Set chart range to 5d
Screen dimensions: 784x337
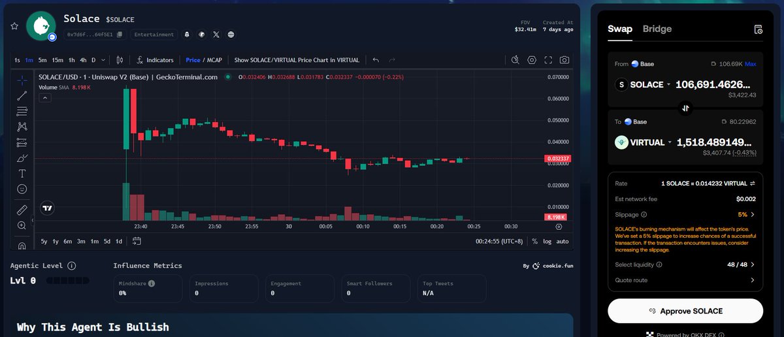click(107, 241)
